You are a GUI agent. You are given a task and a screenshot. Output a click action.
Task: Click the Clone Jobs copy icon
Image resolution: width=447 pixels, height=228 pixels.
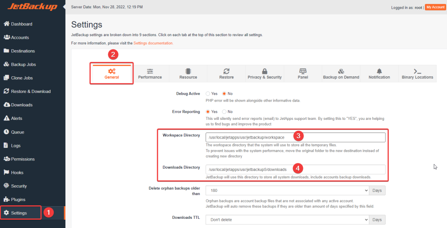point(7,78)
